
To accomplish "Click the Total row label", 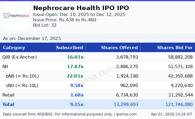I will (x=8, y=104).
